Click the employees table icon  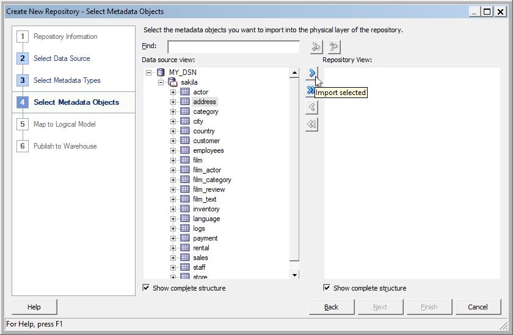pos(185,150)
